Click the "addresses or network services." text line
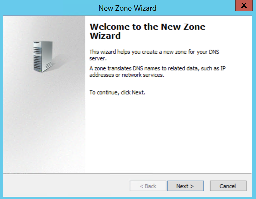 point(127,75)
